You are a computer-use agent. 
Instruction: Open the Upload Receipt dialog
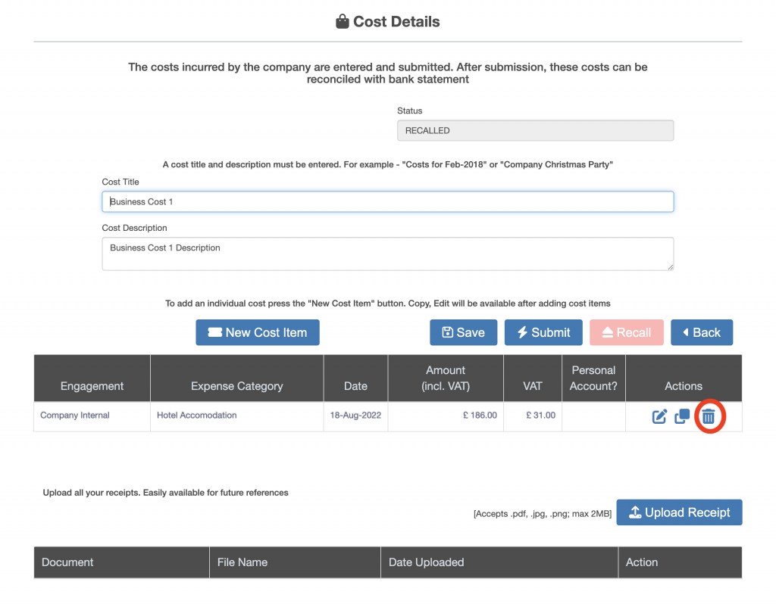click(679, 512)
